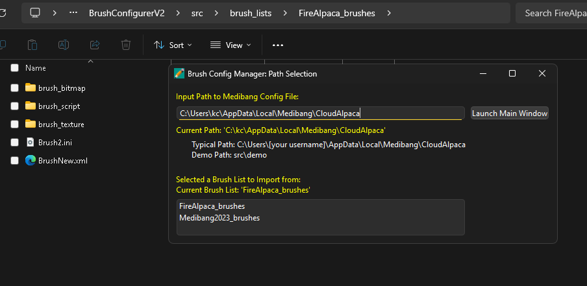Check the box for Brush2.ini
Viewport: 587px width, 286px height.
click(14, 142)
